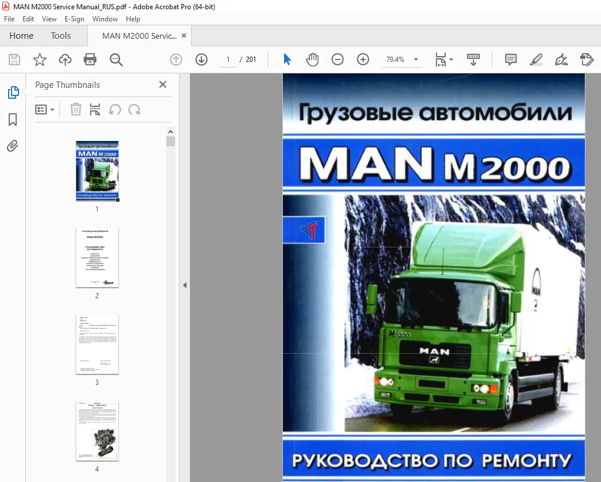The image size is (601, 482).
Task: Go to the next page arrow
Action: point(201,60)
